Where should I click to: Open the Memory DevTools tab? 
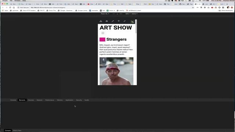pos(60,100)
